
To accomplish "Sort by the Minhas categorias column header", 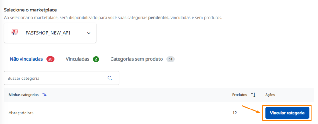I will coord(24,95).
